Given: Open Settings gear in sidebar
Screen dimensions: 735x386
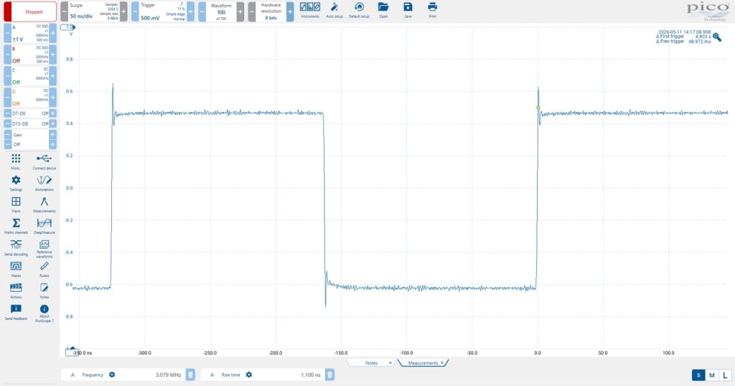Looking at the screenshot, I should tap(16, 183).
